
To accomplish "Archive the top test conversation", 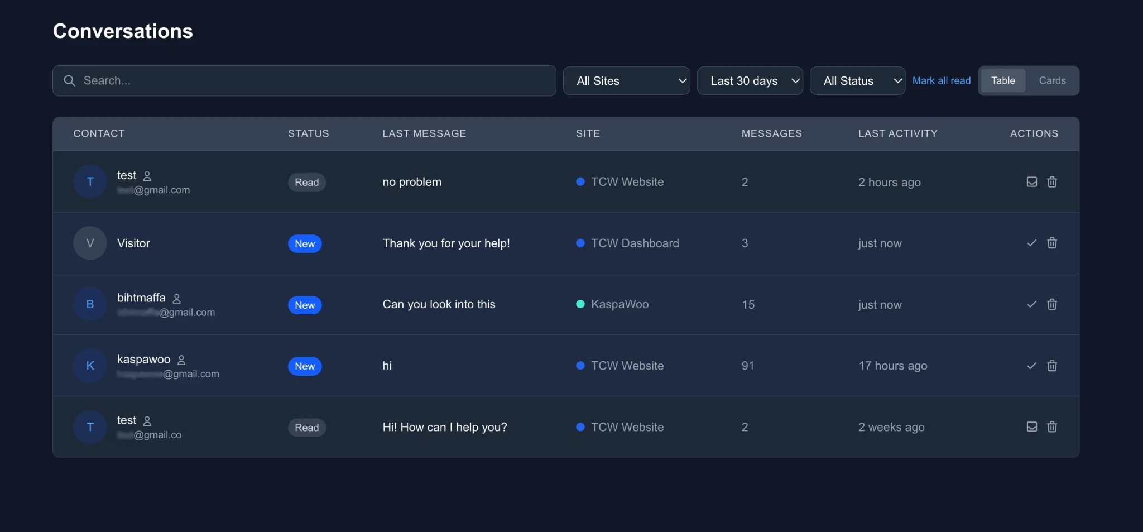I will point(1031,181).
